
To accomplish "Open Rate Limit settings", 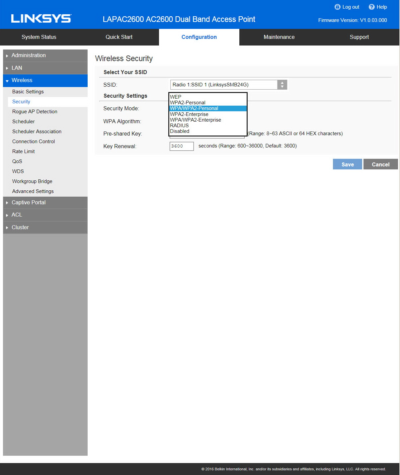I will pos(24,151).
